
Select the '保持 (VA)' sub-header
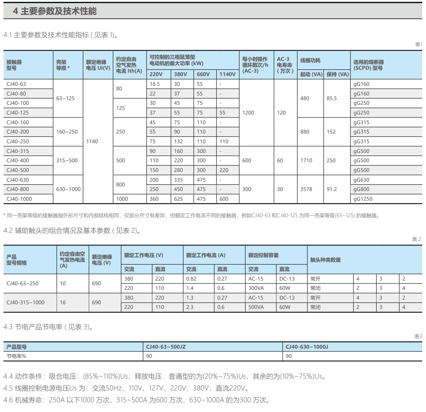[337, 74]
